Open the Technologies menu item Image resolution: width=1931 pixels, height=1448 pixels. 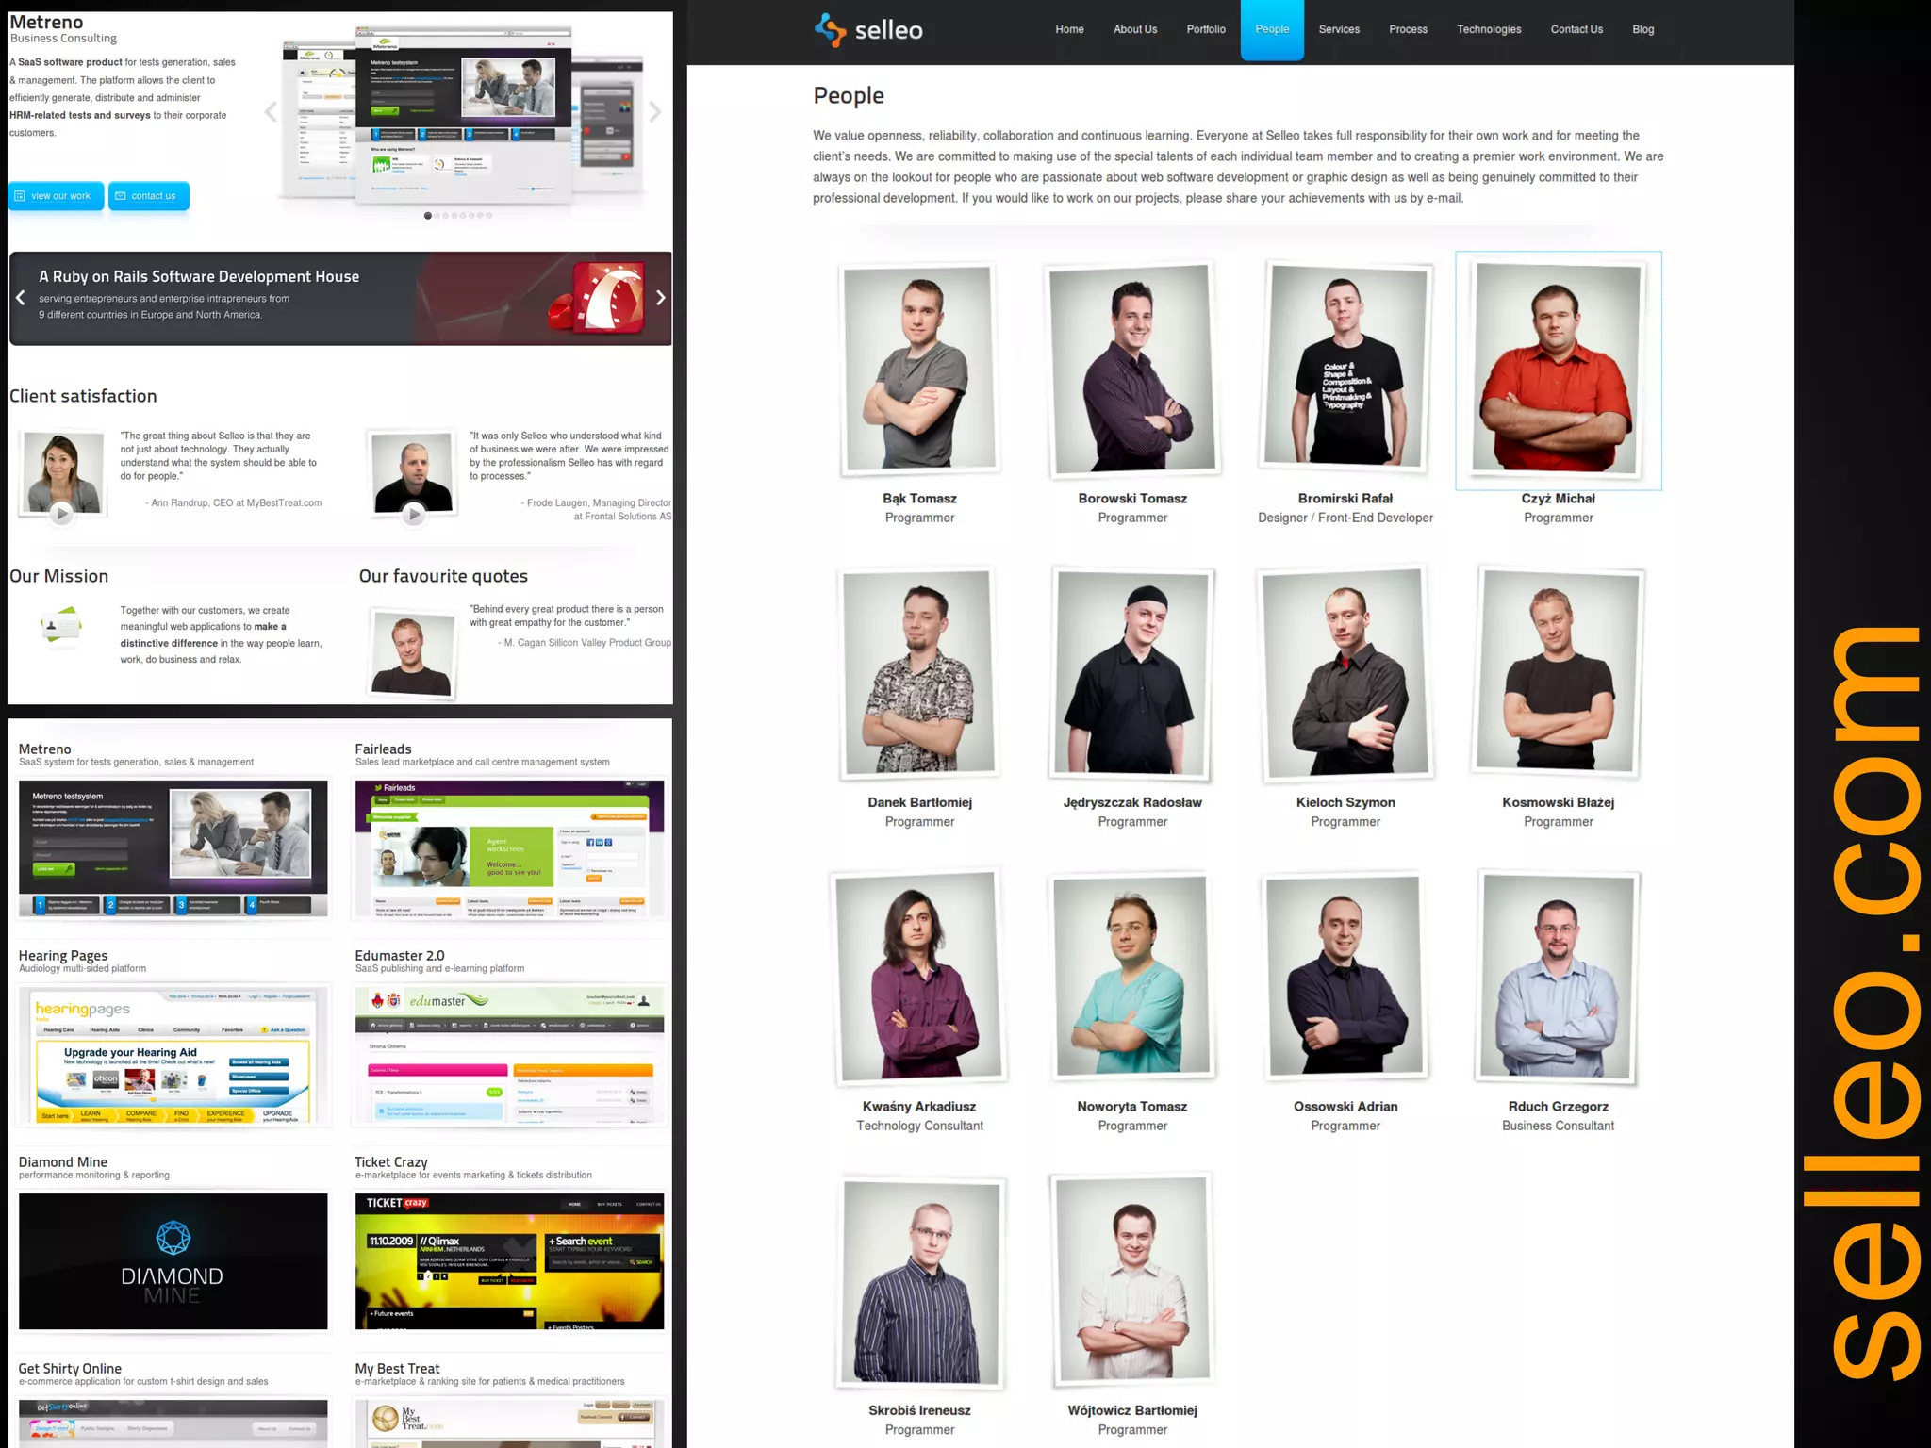(x=1488, y=29)
